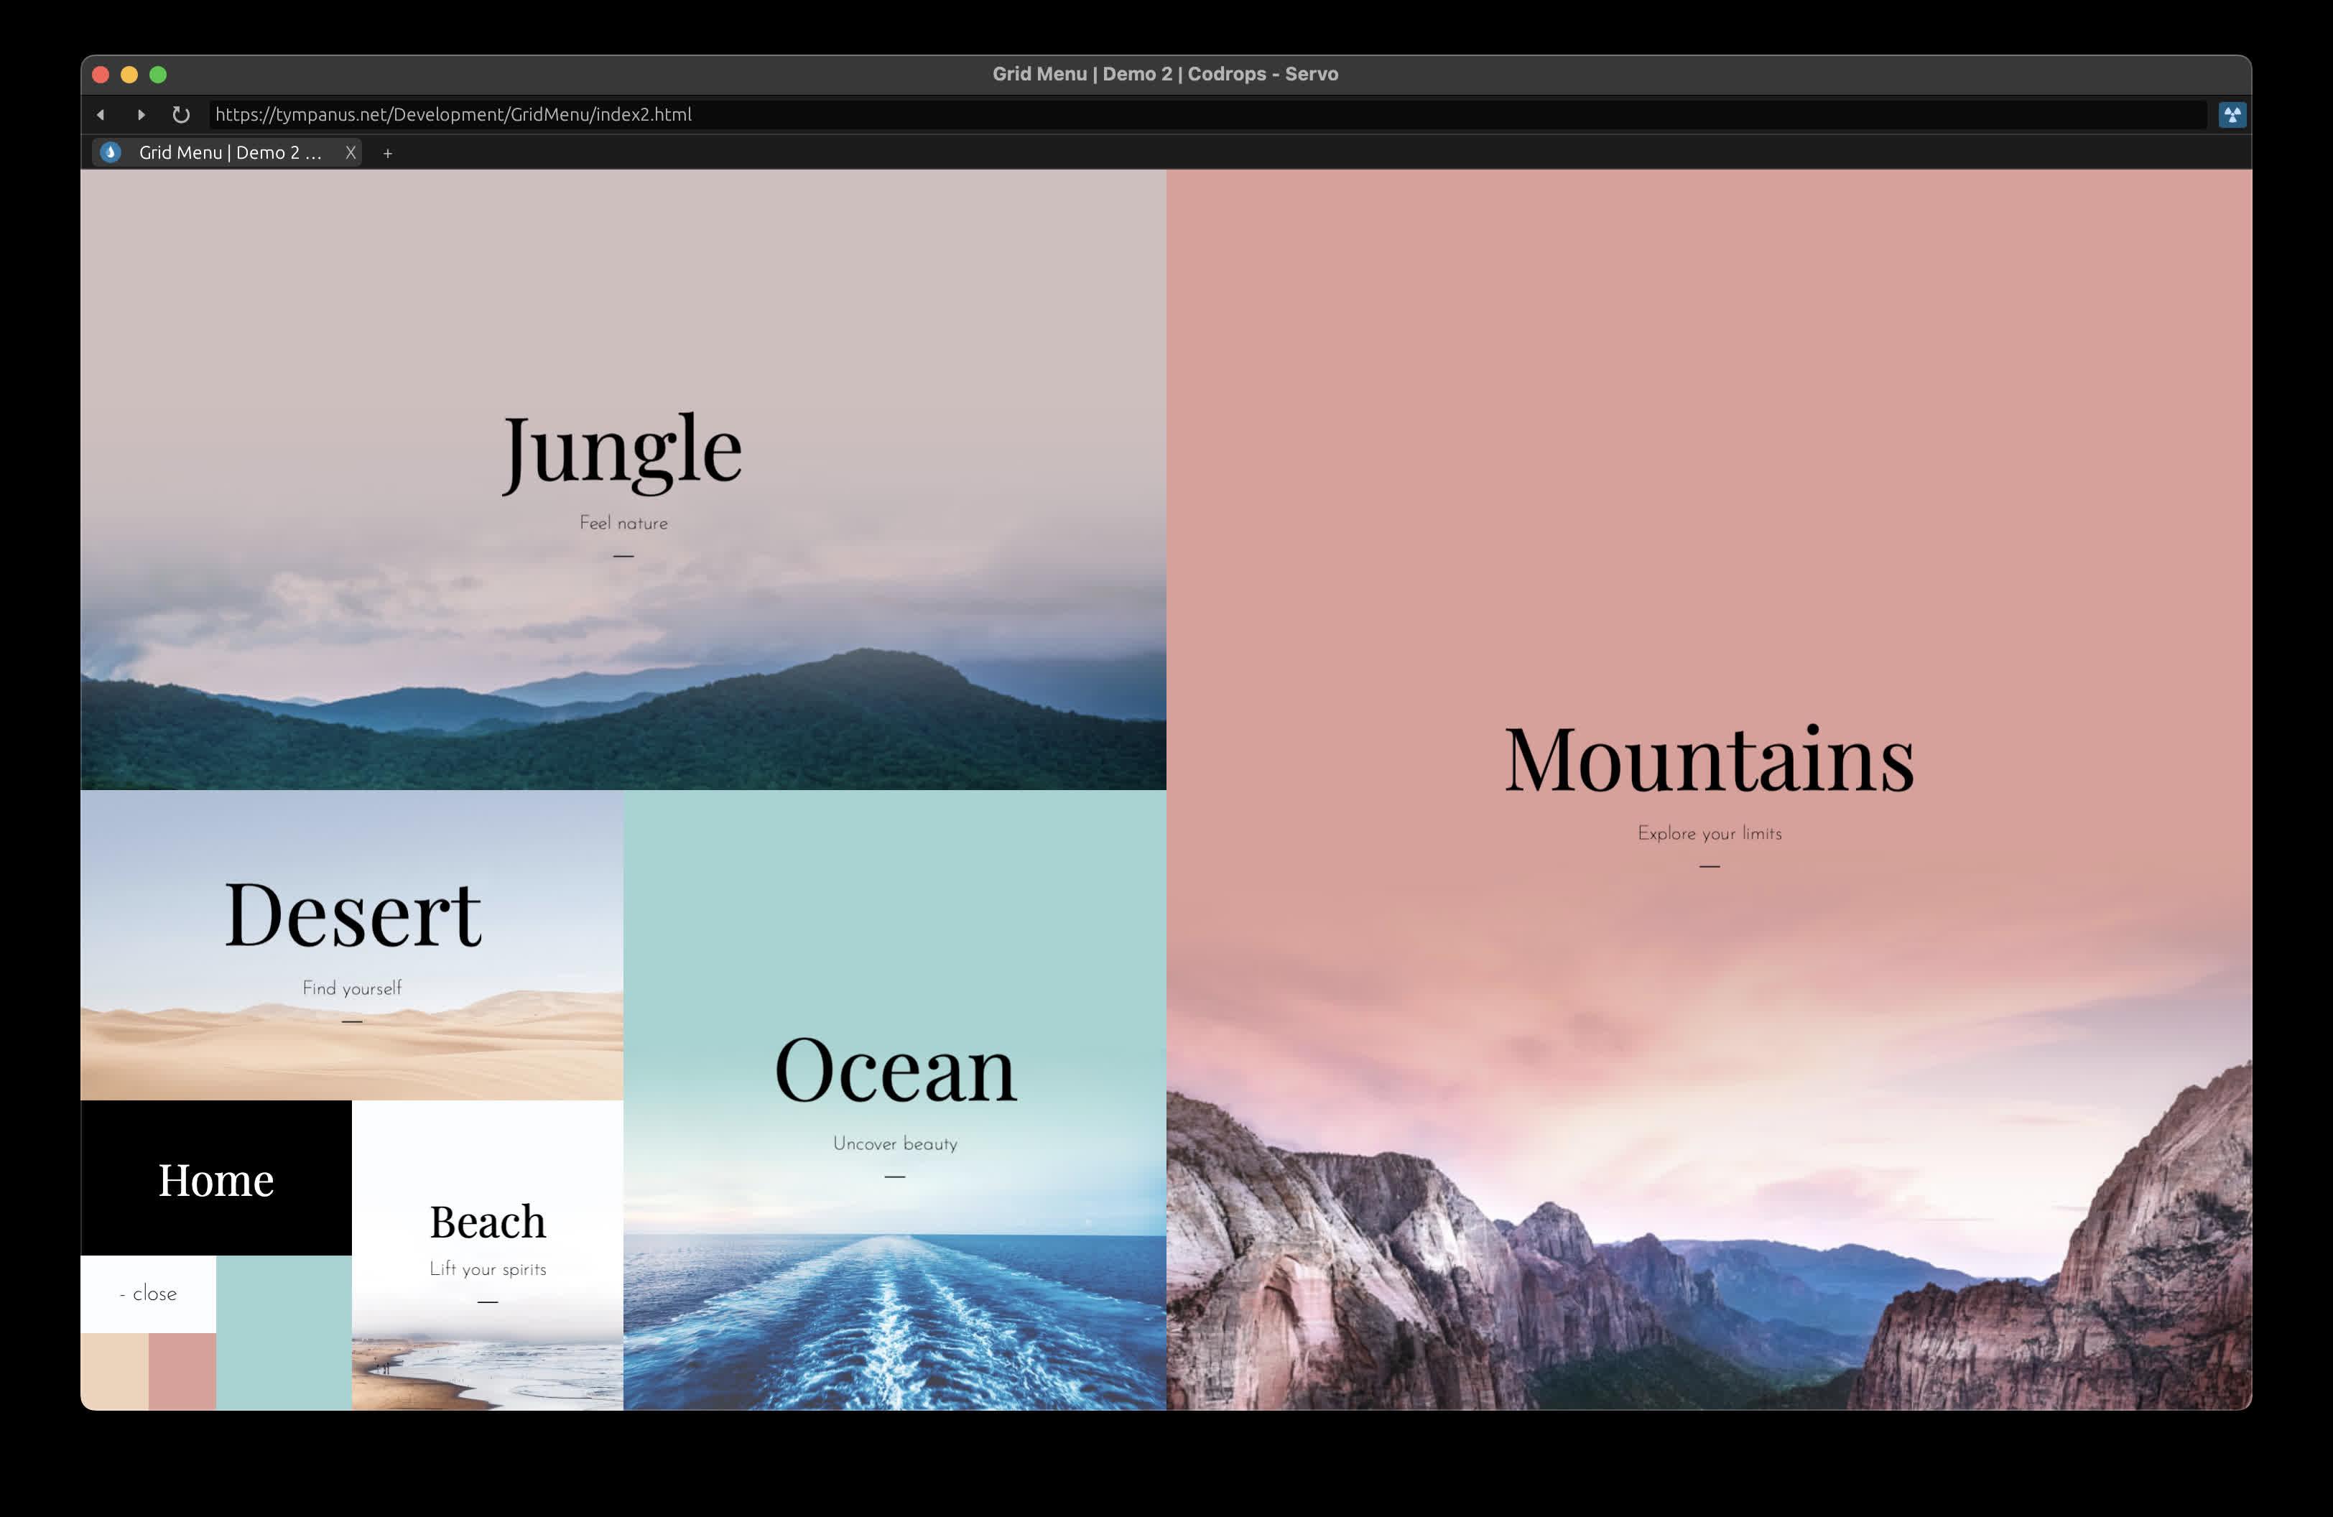Click the close menu link
Viewport: 2333px width, 1517px height.
click(x=148, y=1294)
